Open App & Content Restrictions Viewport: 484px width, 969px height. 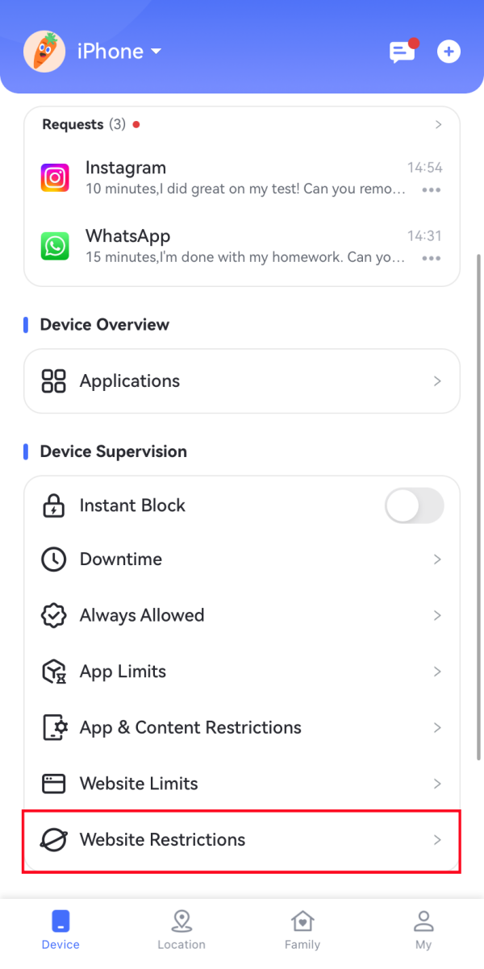coord(190,727)
